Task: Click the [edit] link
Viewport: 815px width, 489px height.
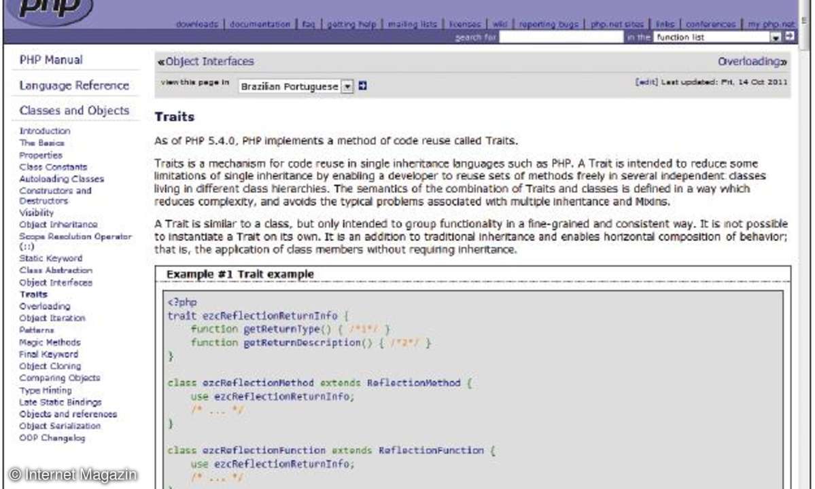Action: 646,82
